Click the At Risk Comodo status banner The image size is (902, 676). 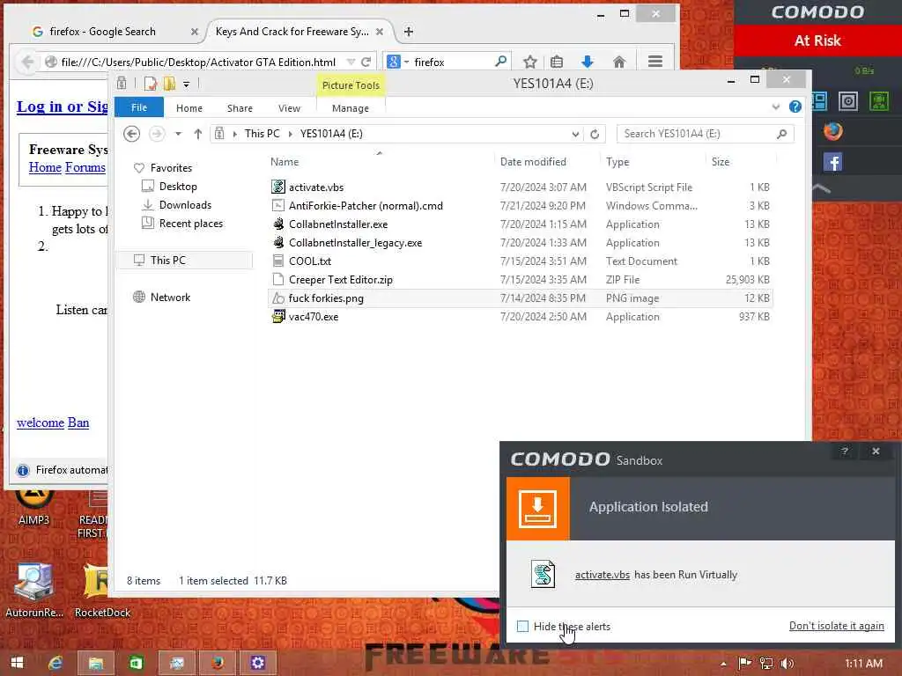click(x=817, y=40)
